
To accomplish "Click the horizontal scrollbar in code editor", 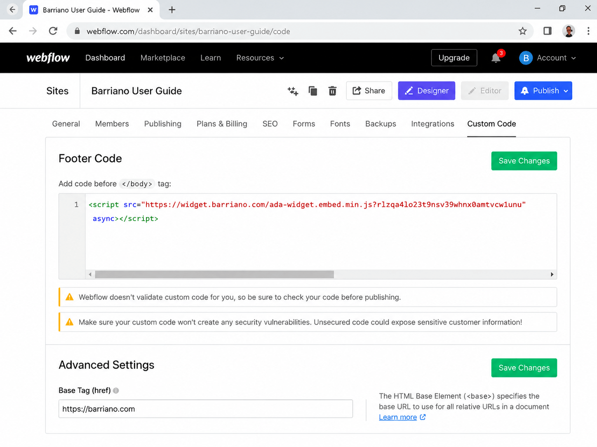I will point(214,275).
